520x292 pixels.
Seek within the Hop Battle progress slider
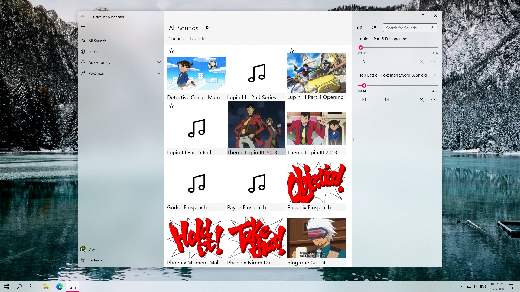pos(398,85)
